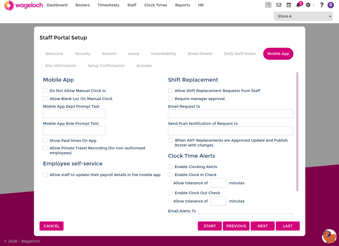Viewport: 339px width, 246px height.
Task: Open the task checklist icon
Action: tap(268, 5)
